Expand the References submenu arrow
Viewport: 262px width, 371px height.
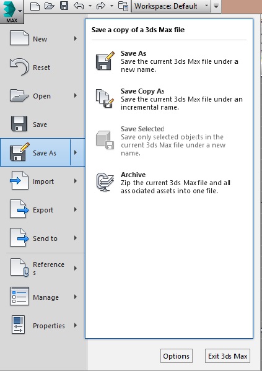click(x=76, y=268)
